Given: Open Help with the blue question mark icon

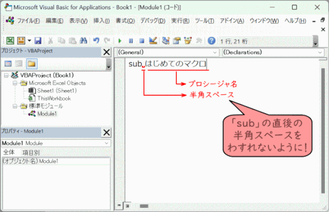Looking at the screenshot, I should coord(211,40).
